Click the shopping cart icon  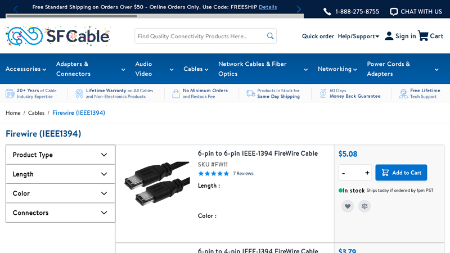coord(423,36)
